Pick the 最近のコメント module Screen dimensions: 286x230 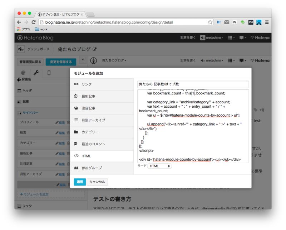pos(102,144)
